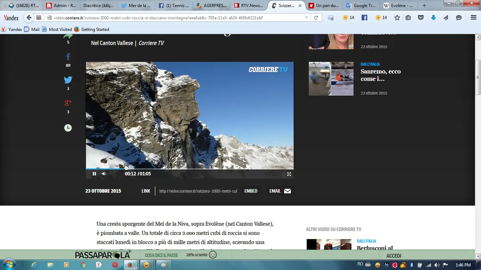Viewport: 481px width, 270px height.
Task: Open the downloads arrow in toolbar
Action: (433, 18)
